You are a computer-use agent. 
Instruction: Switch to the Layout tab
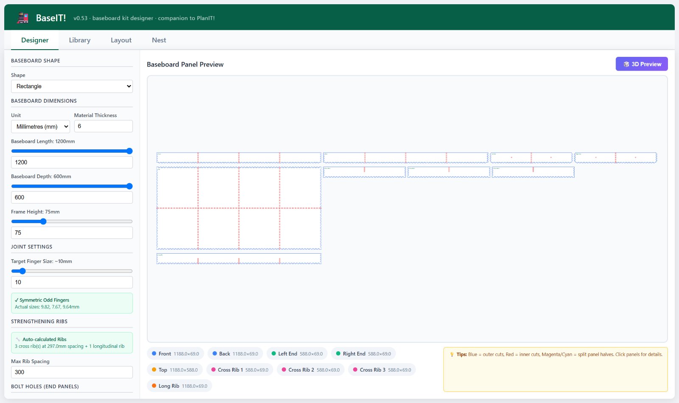[x=121, y=40]
